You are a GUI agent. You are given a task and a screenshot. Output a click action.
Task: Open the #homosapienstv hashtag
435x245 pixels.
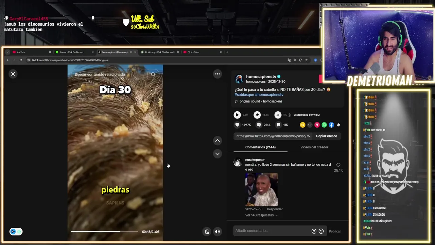pos(269,95)
